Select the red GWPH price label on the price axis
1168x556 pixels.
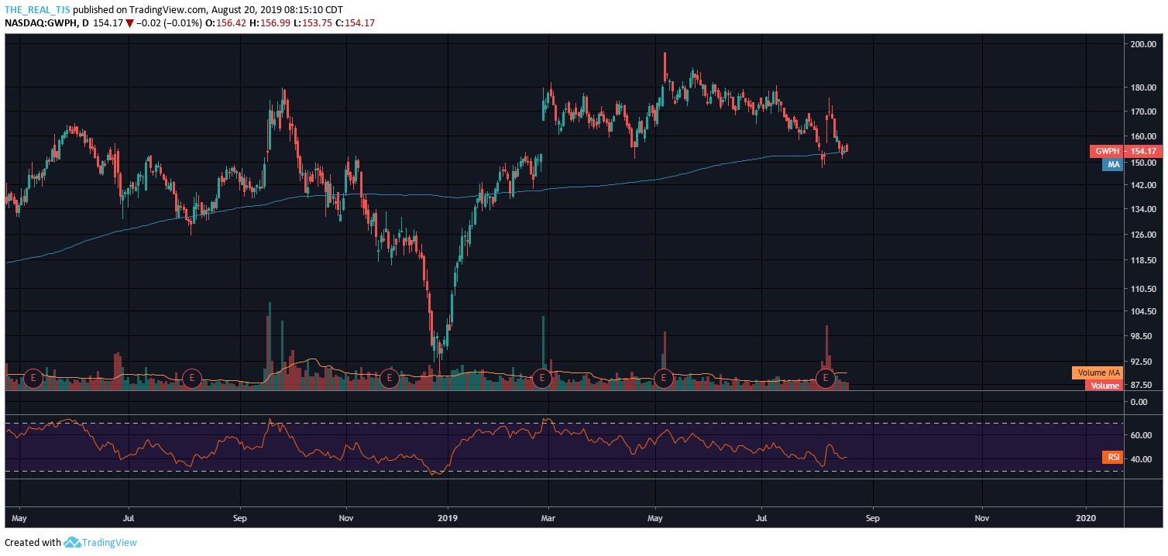pos(1125,151)
